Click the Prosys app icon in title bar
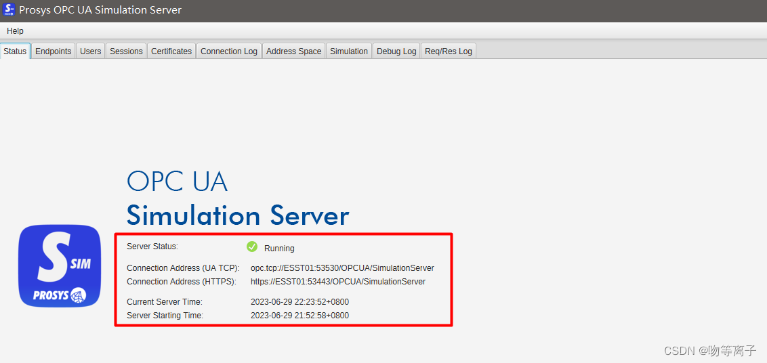Screen dimensions: 767x363 point(9,9)
